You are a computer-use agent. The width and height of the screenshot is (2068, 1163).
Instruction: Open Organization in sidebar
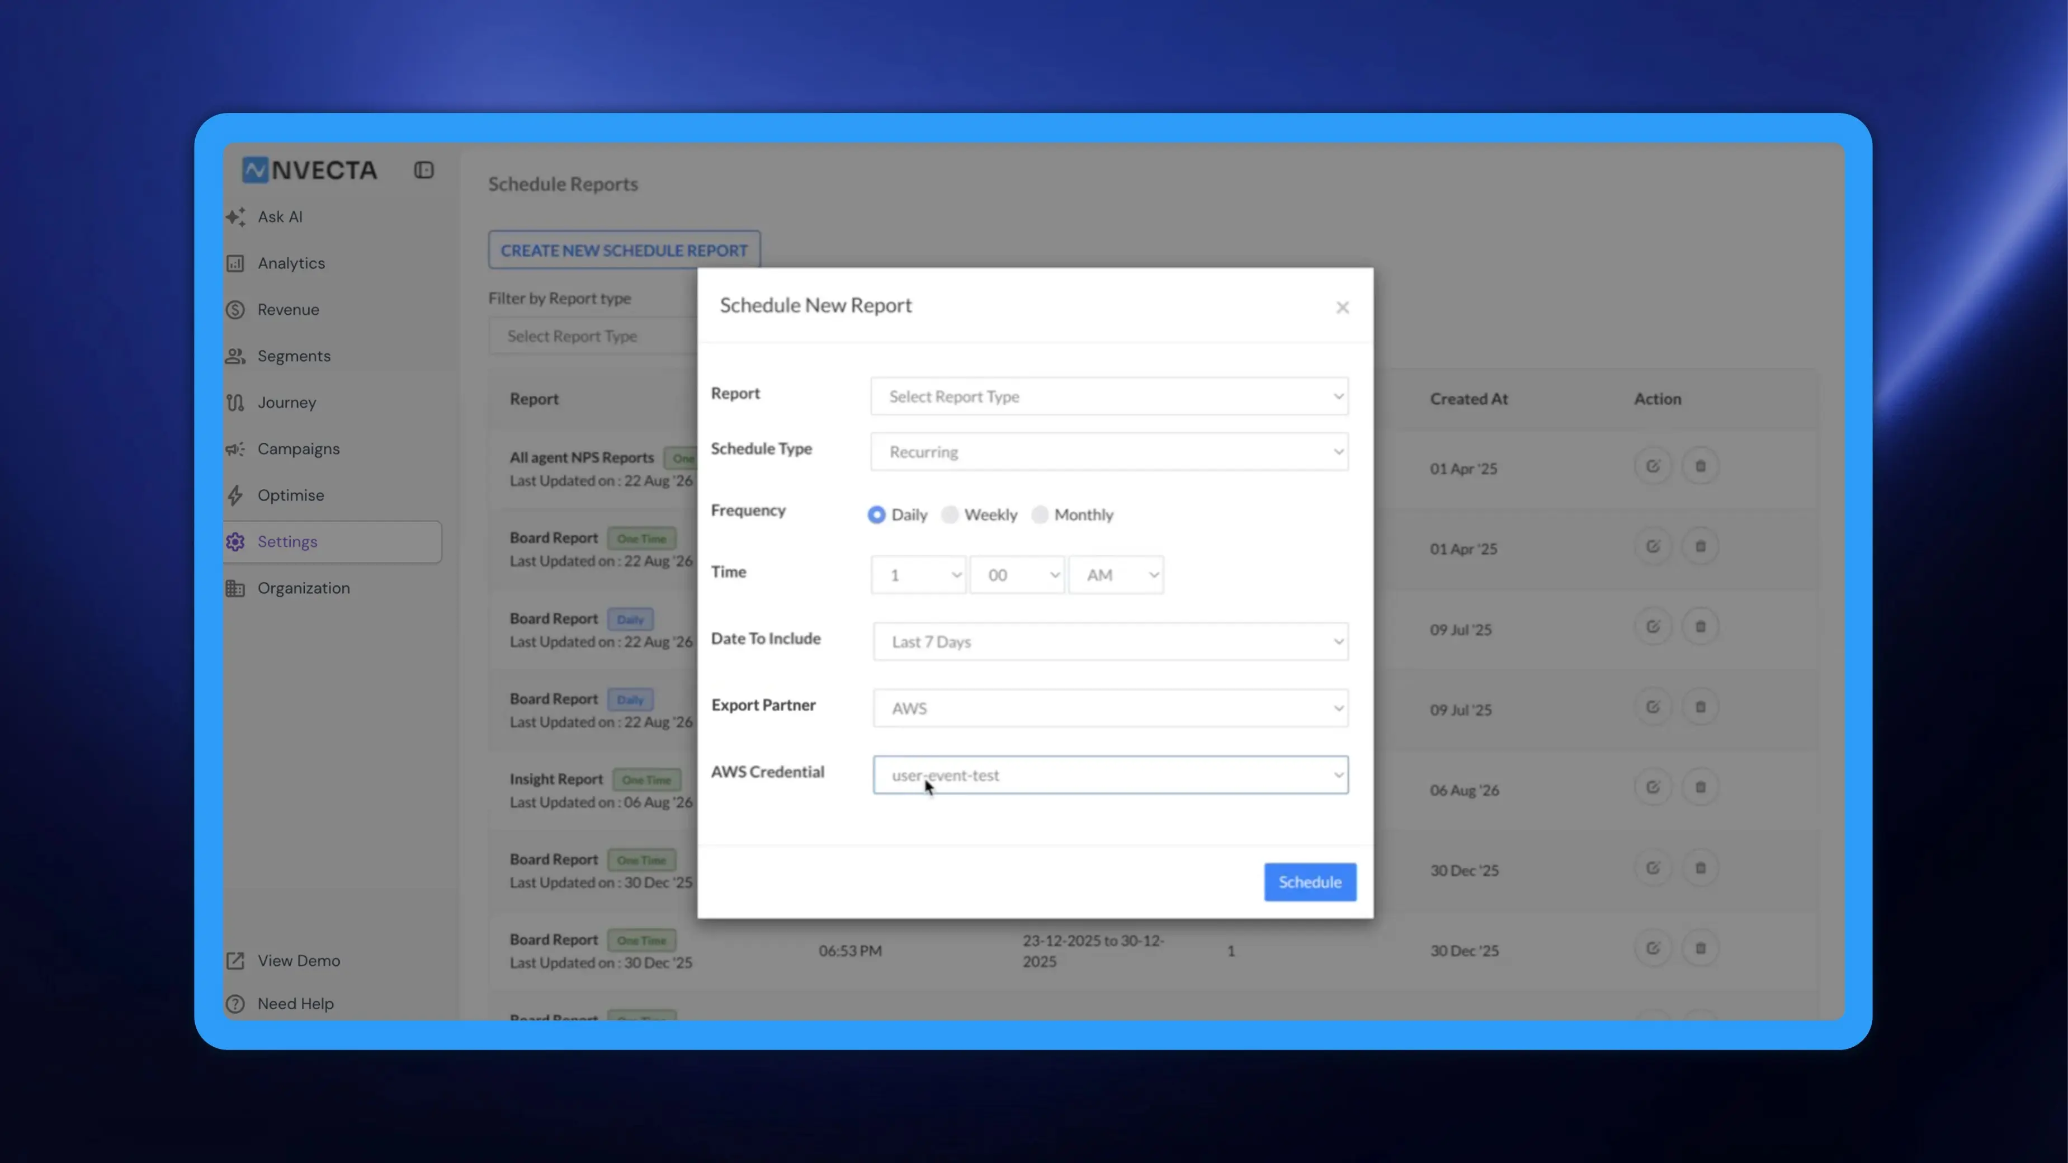tap(304, 588)
